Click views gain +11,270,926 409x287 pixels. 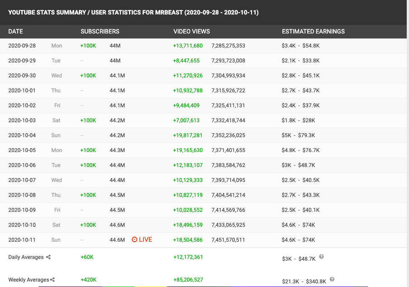(x=188, y=76)
